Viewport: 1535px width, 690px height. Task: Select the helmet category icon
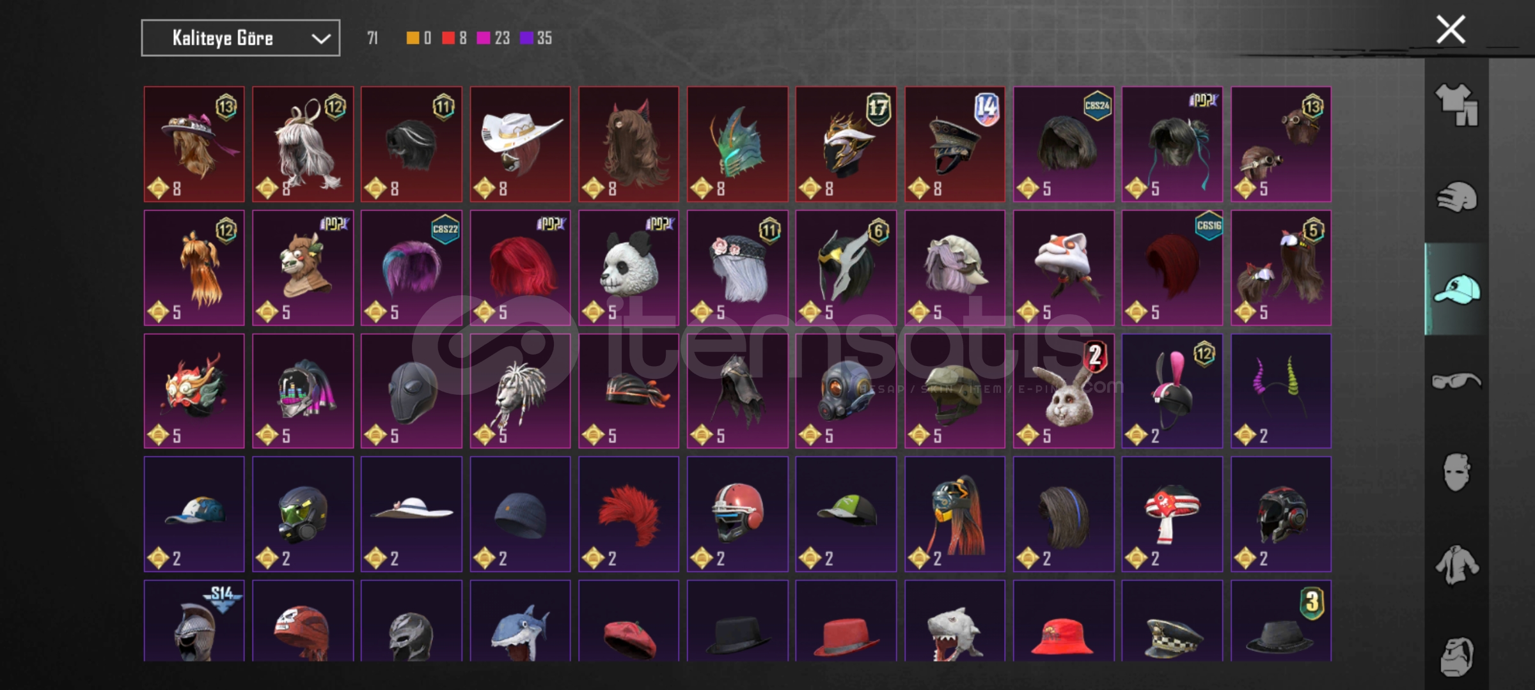click(x=1456, y=197)
